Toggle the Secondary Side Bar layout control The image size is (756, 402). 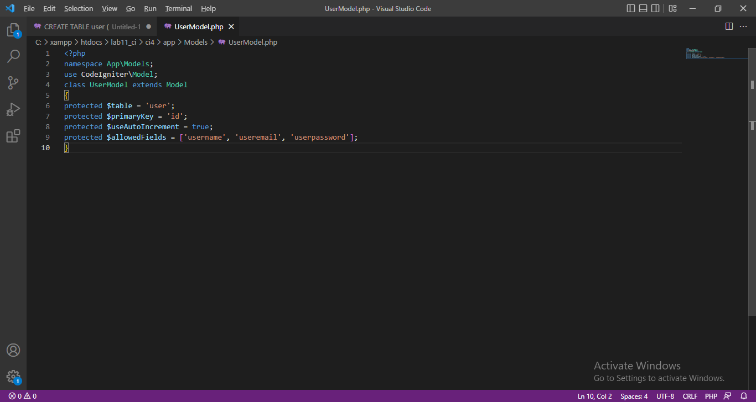[x=655, y=8]
